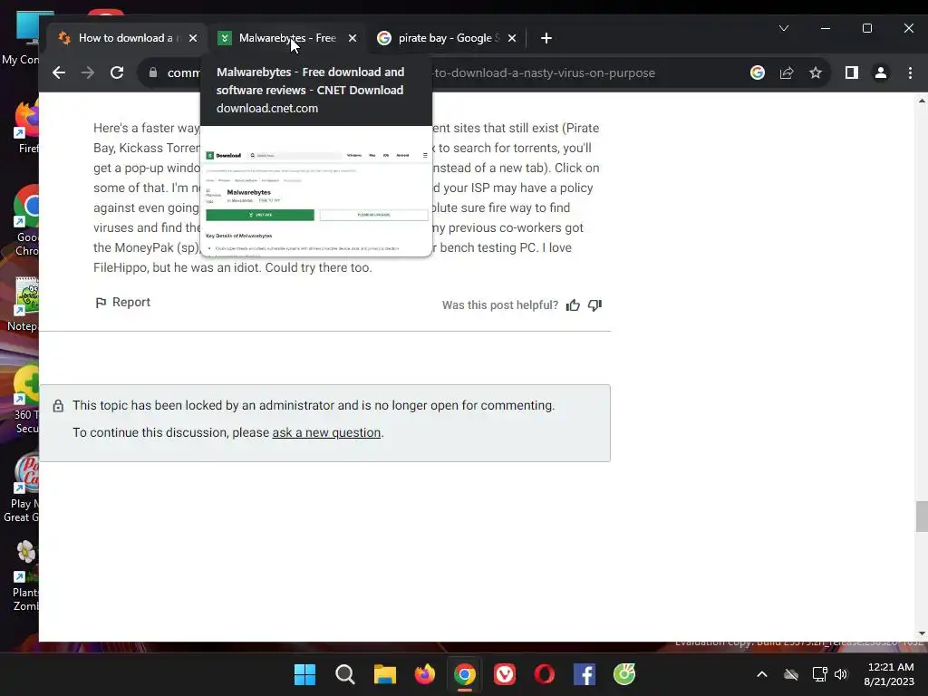Open File Explorer from the taskbar
Image resolution: width=928 pixels, height=696 pixels.
pyautogui.click(x=384, y=674)
